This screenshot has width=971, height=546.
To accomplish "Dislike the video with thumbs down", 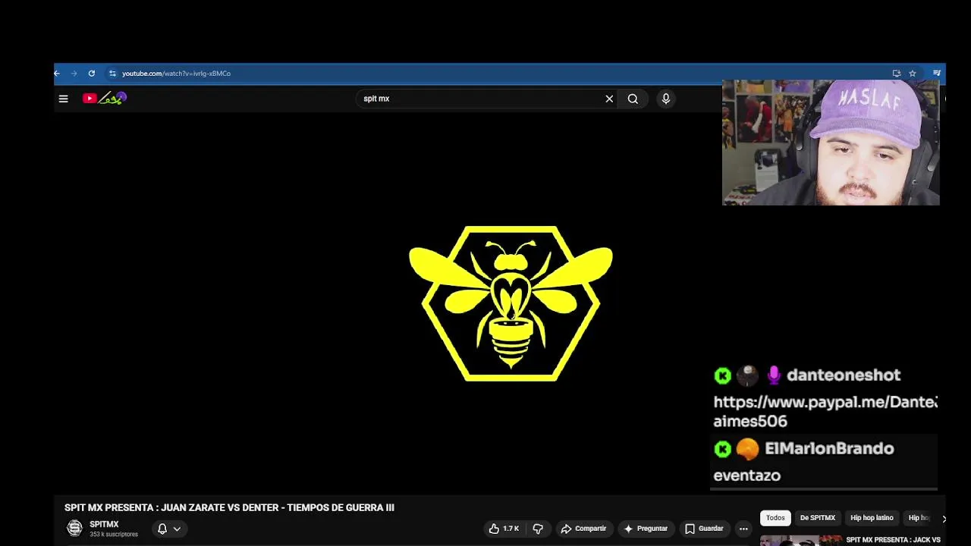I will point(538,529).
